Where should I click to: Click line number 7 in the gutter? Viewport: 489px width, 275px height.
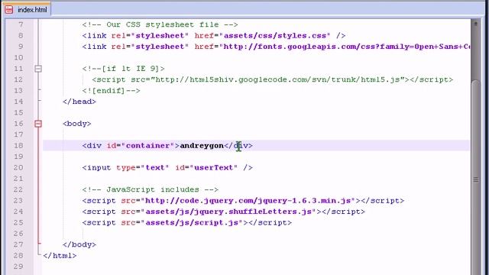(21, 24)
